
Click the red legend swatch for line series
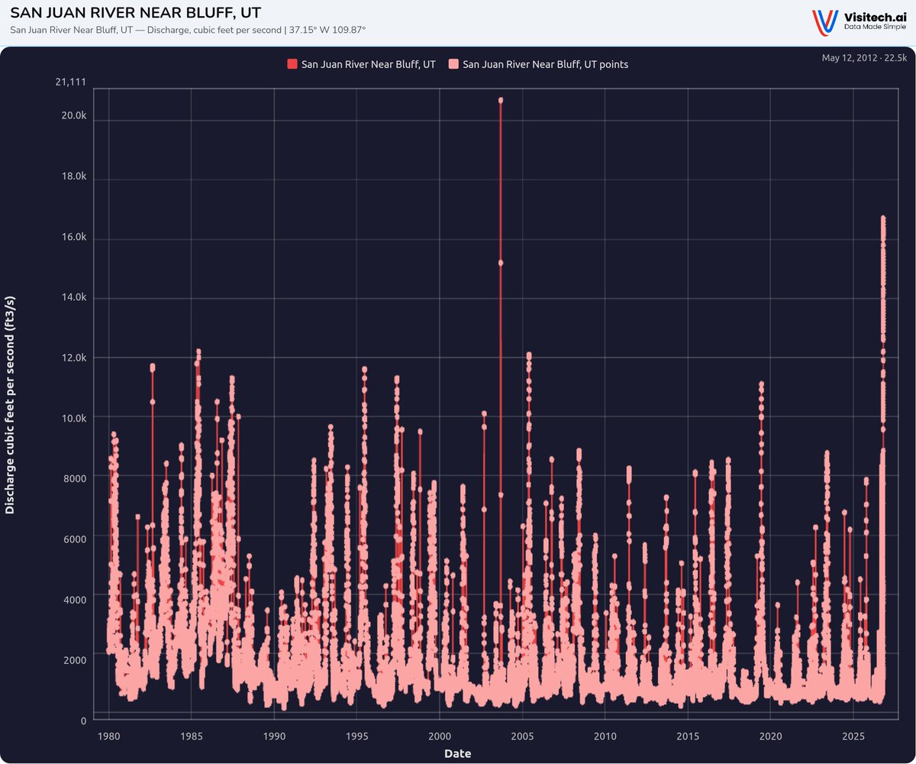point(292,64)
